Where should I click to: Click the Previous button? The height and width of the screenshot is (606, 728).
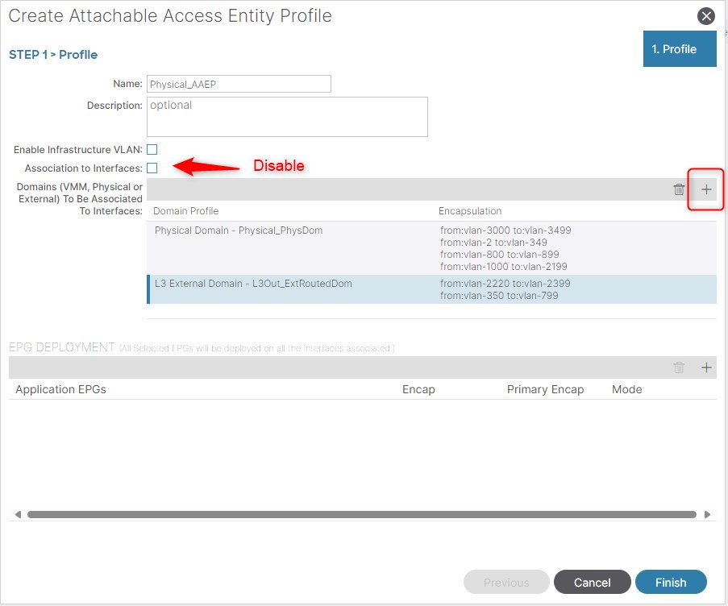point(506,582)
